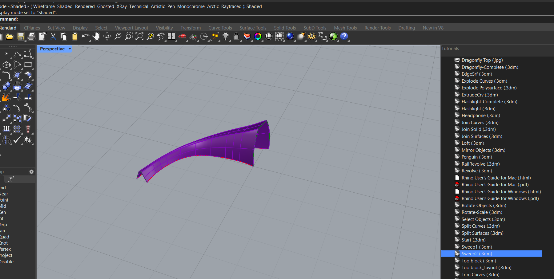Switch to the Surface Tools tab
This screenshot has width=554, height=279.
tap(253, 28)
